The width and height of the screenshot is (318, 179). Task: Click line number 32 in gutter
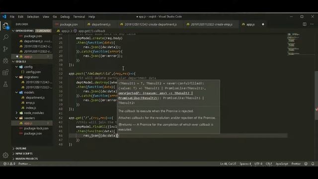[x=61, y=74]
